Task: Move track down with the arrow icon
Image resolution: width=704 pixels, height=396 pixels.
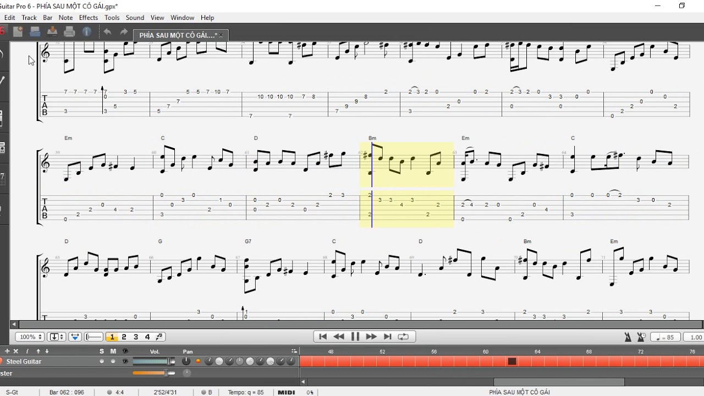Action: click(x=47, y=351)
